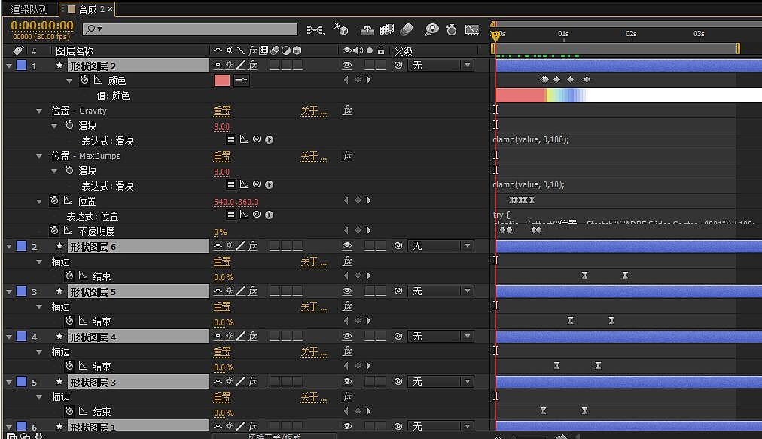This screenshot has width=762, height=439.
Task: Hide 形状图层 6 with the eye toggle
Action: click(x=347, y=246)
